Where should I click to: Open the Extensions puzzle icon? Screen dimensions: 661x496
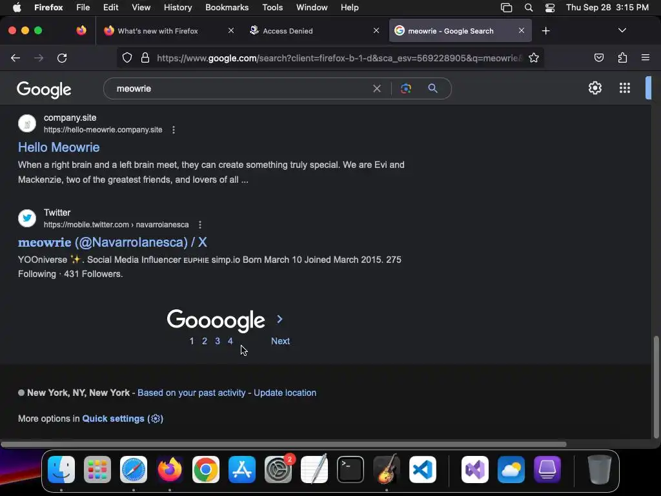(x=622, y=57)
